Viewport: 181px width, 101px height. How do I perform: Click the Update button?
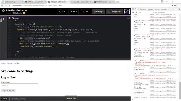pyautogui.click(x=12, y=91)
